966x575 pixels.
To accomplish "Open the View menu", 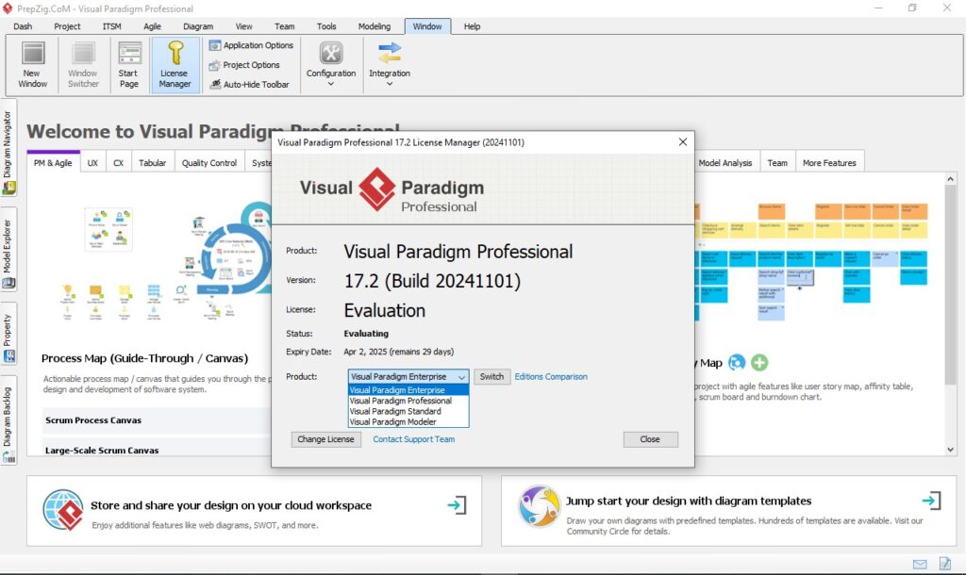I will coord(244,26).
